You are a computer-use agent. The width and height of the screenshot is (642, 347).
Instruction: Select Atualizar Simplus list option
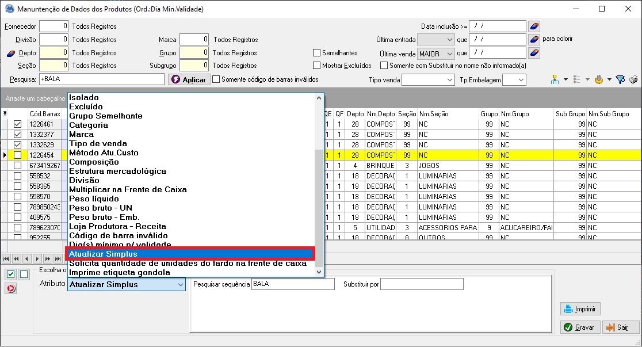click(190, 254)
